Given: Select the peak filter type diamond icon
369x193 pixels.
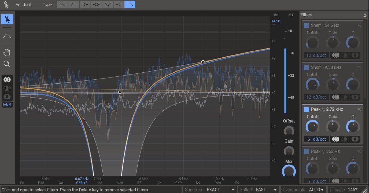Looking at the screenshot, I should point(96,5).
